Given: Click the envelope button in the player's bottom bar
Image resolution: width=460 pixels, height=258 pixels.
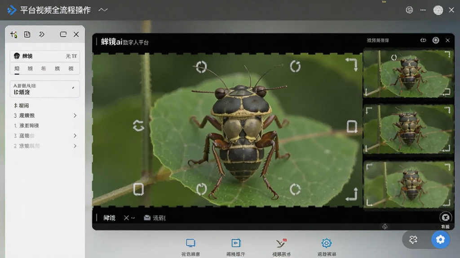Looking at the screenshot, I should coord(155,218).
